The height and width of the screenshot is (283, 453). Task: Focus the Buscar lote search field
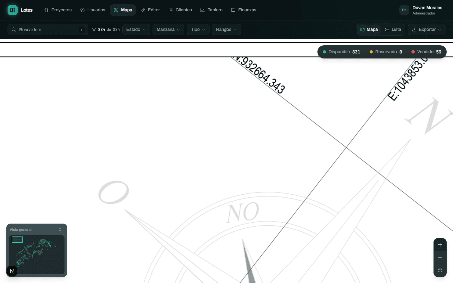point(48,30)
